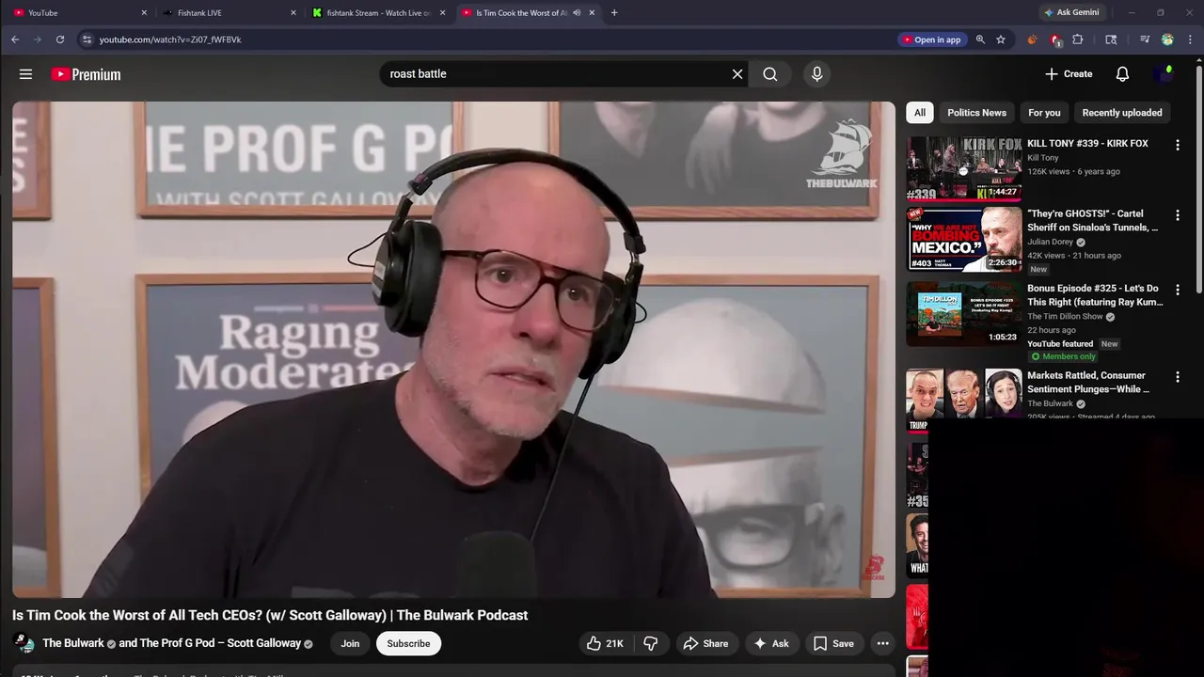Run search with the magnifier button
Viewport: 1204px width, 677px height.
pos(770,74)
